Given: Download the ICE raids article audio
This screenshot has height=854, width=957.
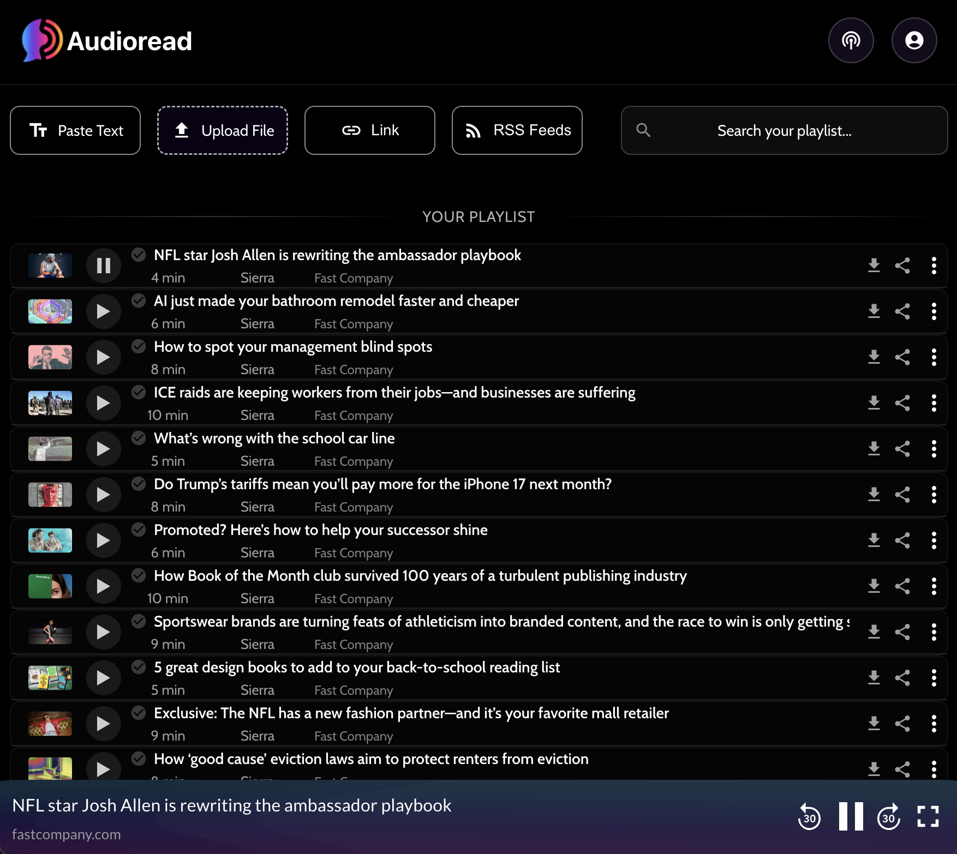Looking at the screenshot, I should [x=874, y=403].
